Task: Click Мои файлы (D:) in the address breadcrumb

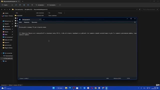Action: tap(28, 9)
